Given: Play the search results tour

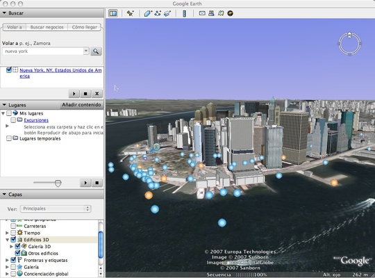Looking at the screenshot, I should (74, 94).
